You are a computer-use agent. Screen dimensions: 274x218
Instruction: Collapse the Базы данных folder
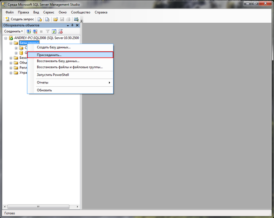(x=11, y=43)
